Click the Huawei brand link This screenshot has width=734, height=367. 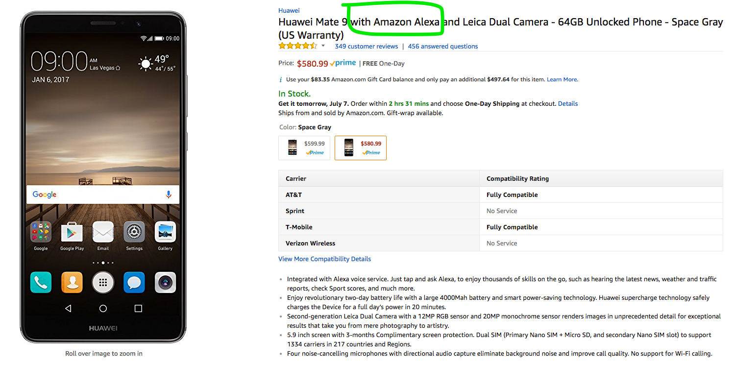(x=289, y=10)
